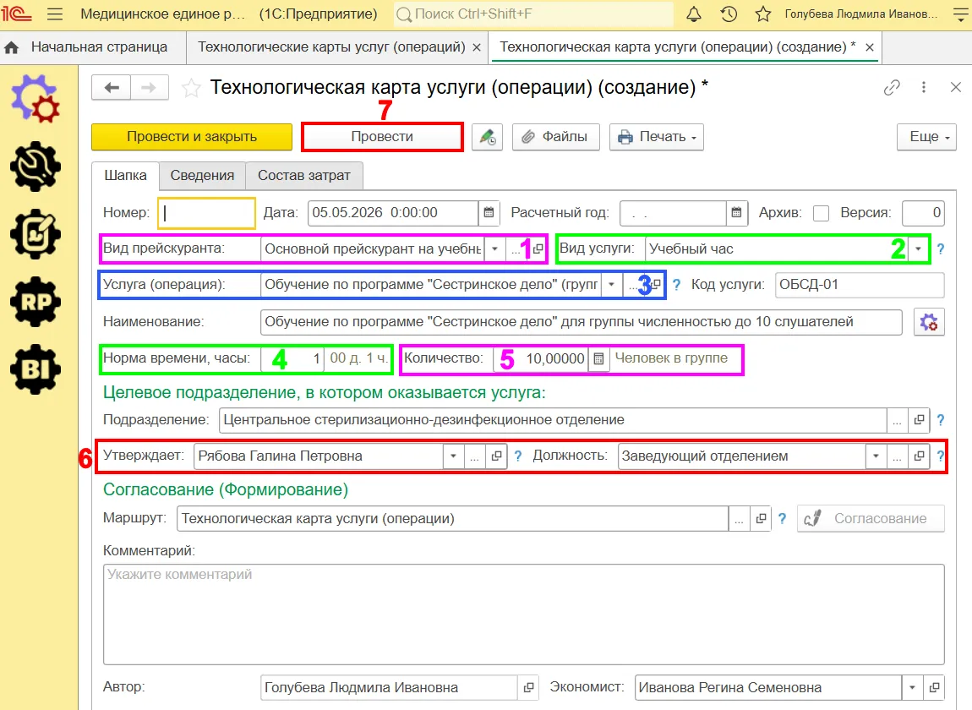Expand Экономист dropdown list
Screen dimensions: 972x710
point(913,687)
